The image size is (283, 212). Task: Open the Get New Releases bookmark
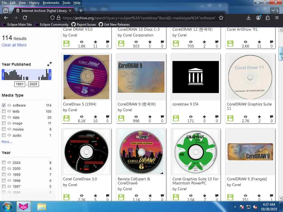pos(114,24)
